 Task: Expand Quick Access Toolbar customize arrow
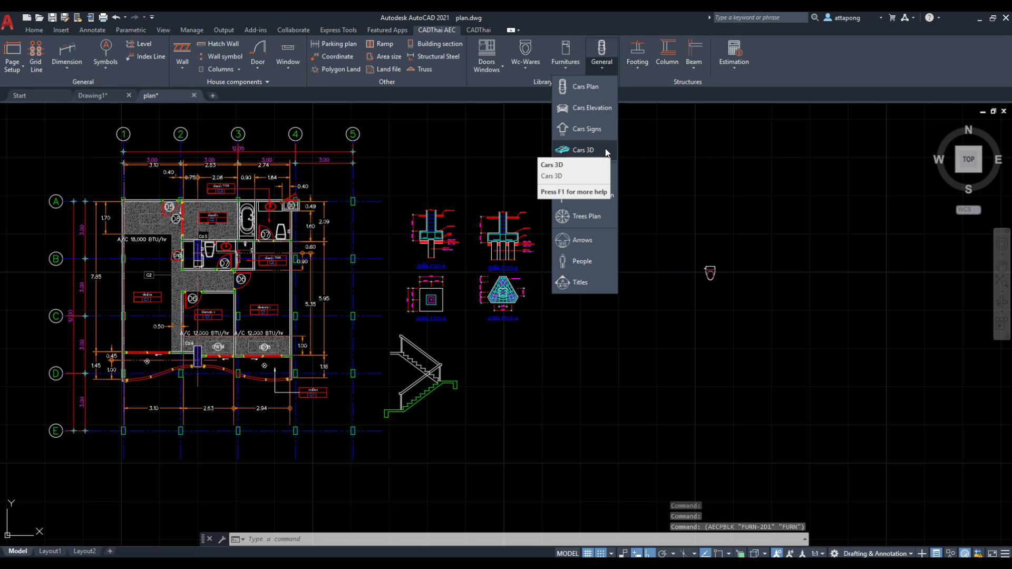152,17
